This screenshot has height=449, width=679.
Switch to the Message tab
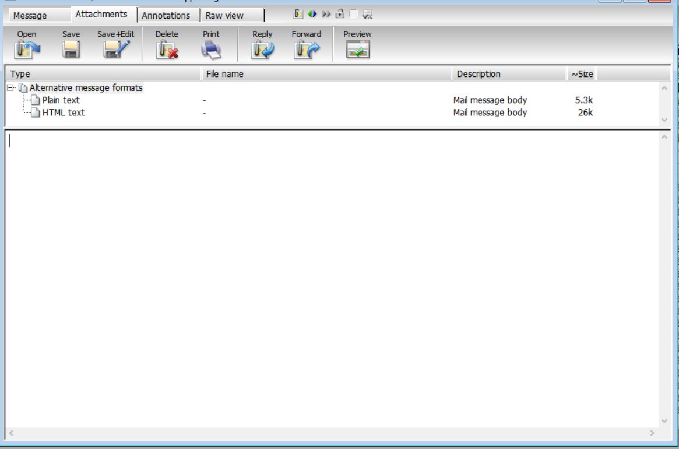pyautogui.click(x=30, y=16)
